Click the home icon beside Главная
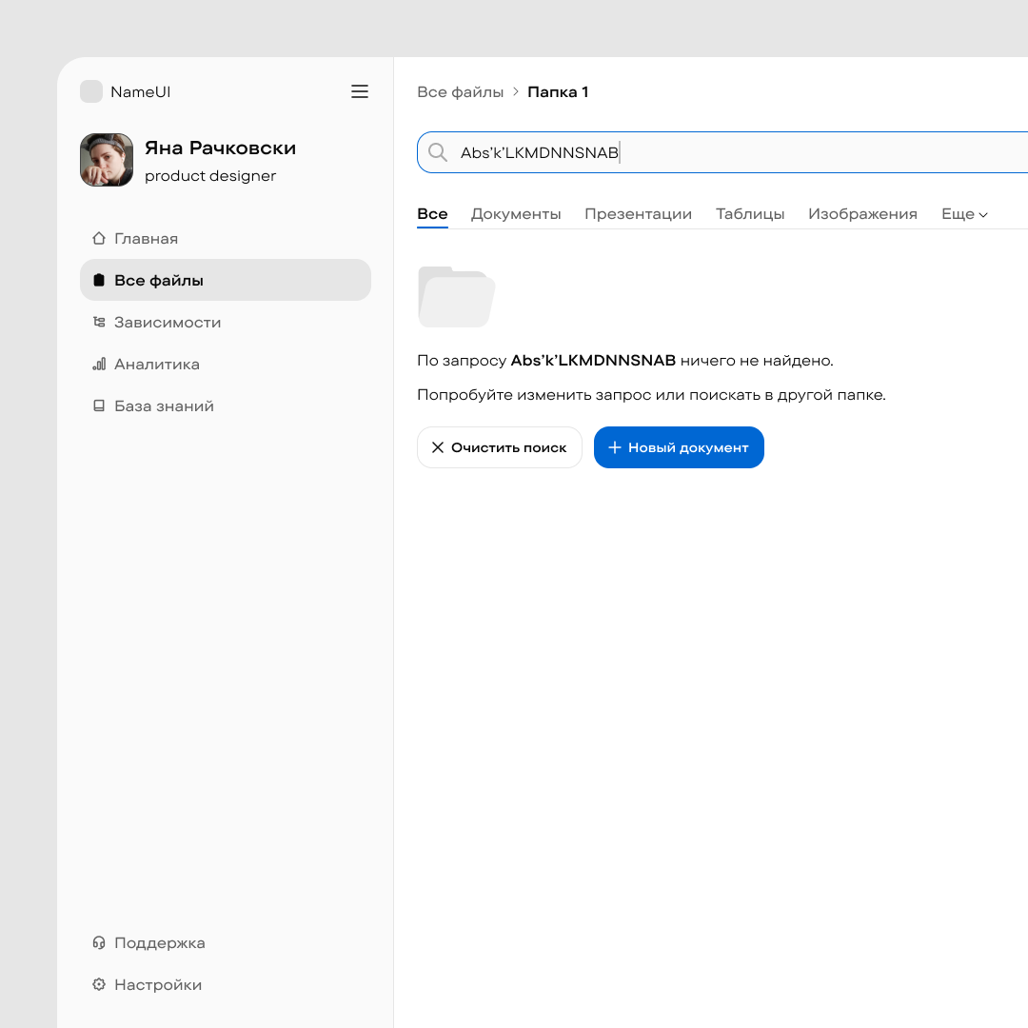The image size is (1028, 1028). (x=99, y=238)
